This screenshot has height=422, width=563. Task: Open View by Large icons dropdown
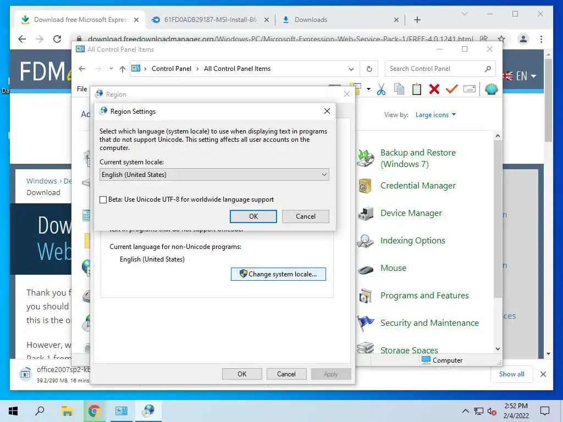(435, 115)
